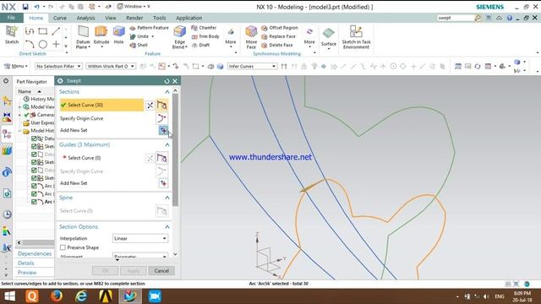Switch to the Application ribbon tab
The height and width of the screenshot is (304, 541).
pyautogui.click(x=189, y=18)
